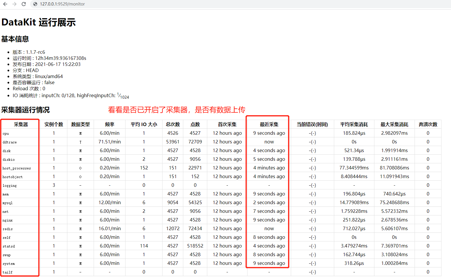Click the 采集器 column header
This screenshot has height=277, width=451.
point(21,124)
